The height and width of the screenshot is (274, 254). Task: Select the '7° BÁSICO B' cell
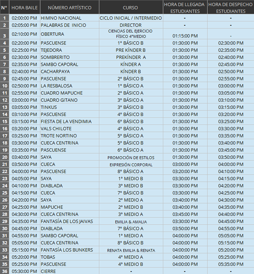click(x=131, y=193)
